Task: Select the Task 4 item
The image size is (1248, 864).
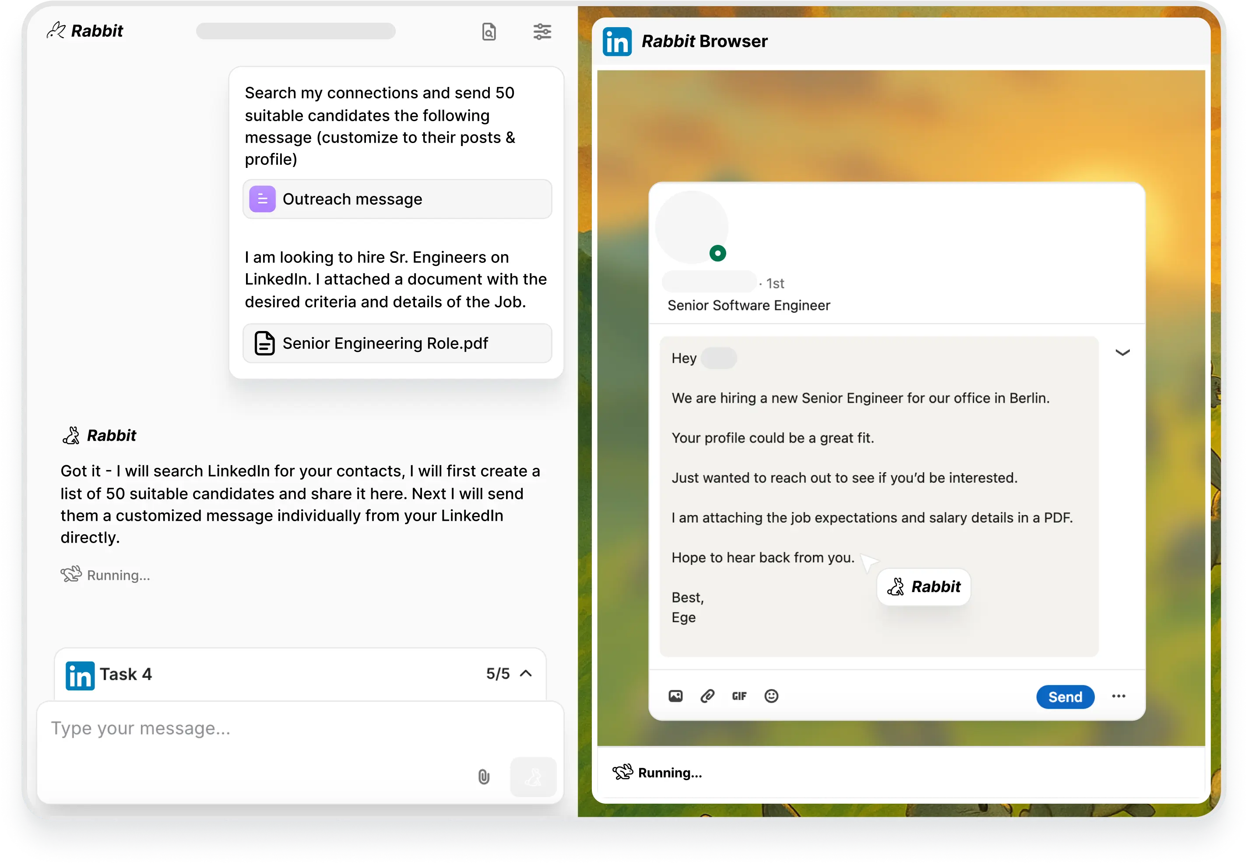Action: pyautogui.click(x=126, y=674)
